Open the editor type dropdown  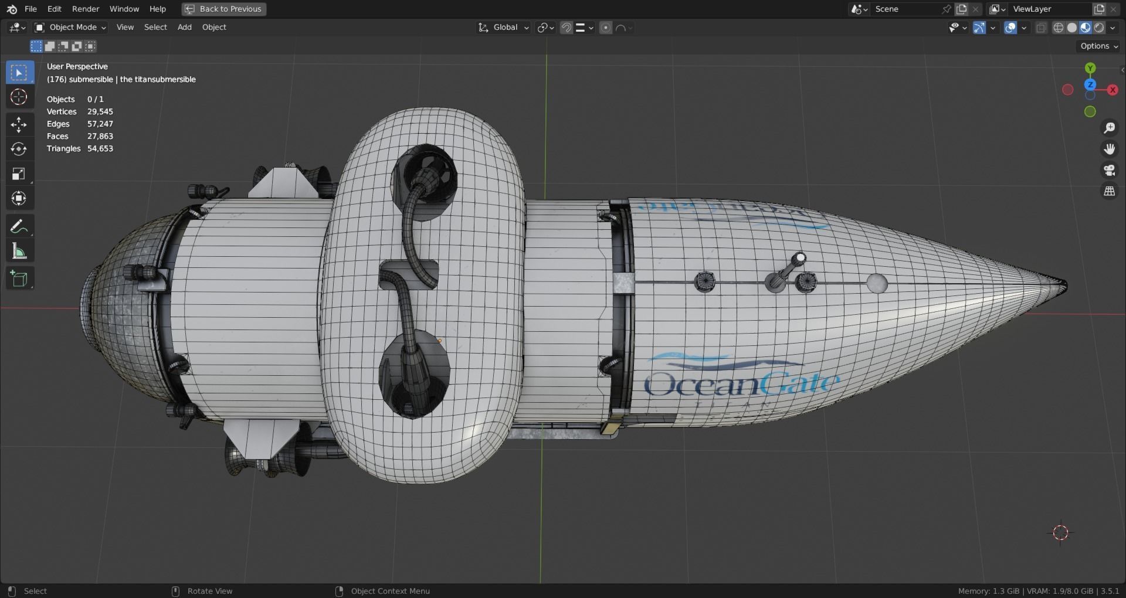click(17, 28)
